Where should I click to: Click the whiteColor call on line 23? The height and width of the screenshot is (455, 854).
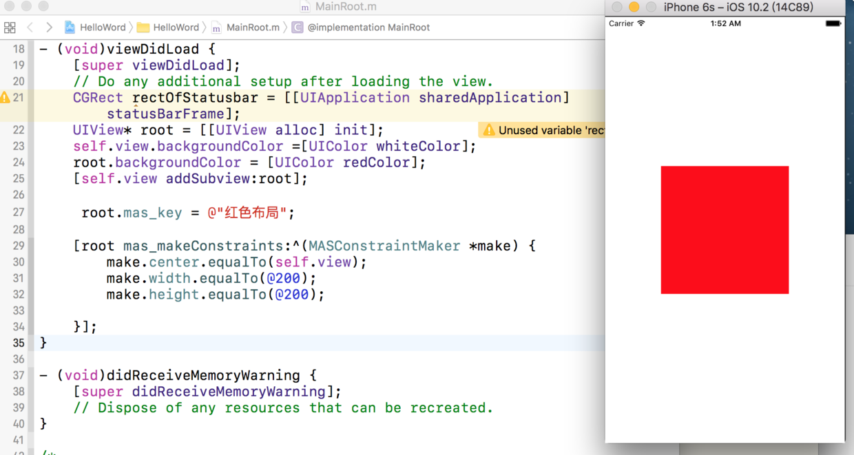click(x=418, y=146)
